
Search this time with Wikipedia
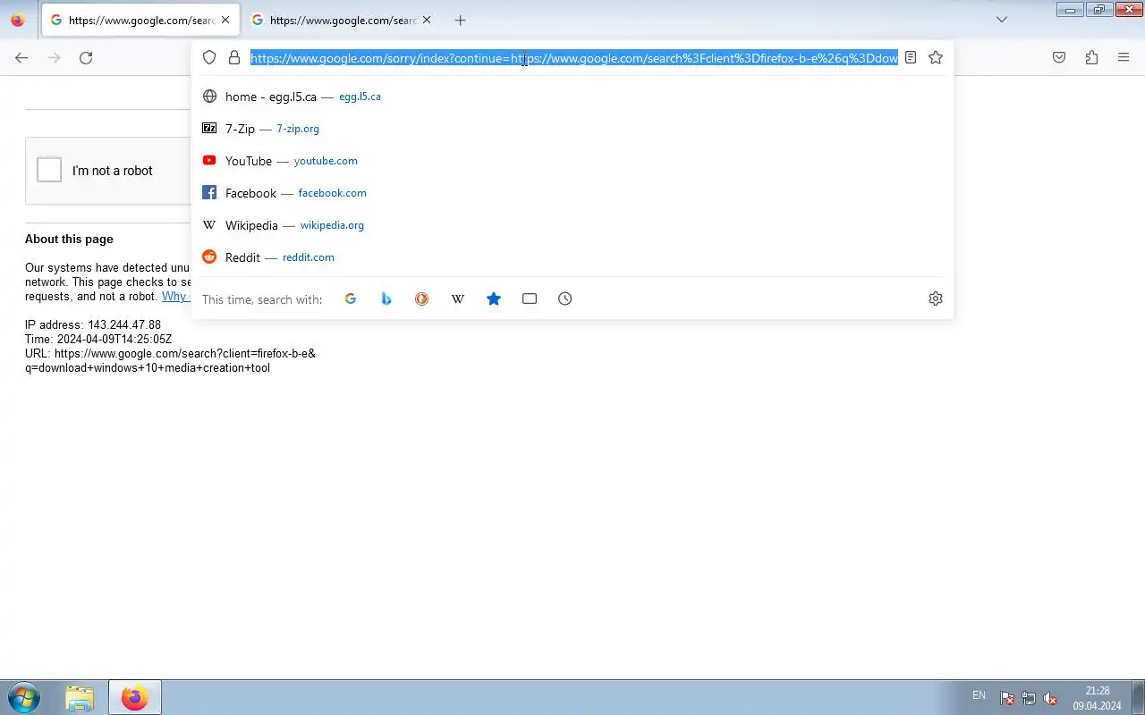[x=458, y=299]
